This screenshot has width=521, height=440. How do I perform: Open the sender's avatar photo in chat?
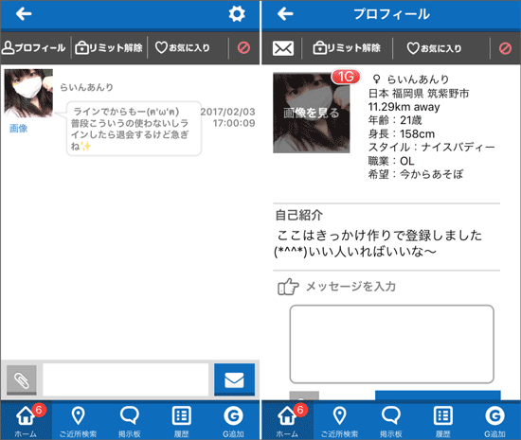coord(28,94)
